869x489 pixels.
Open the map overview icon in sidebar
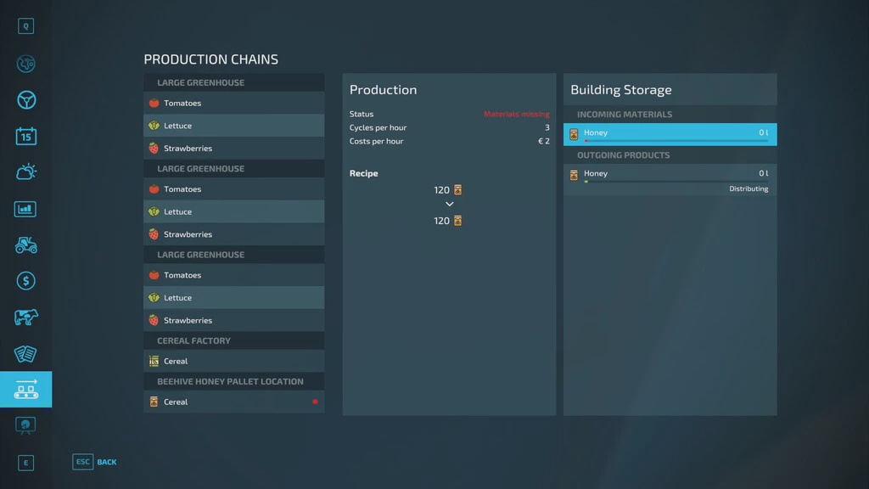coord(26,64)
